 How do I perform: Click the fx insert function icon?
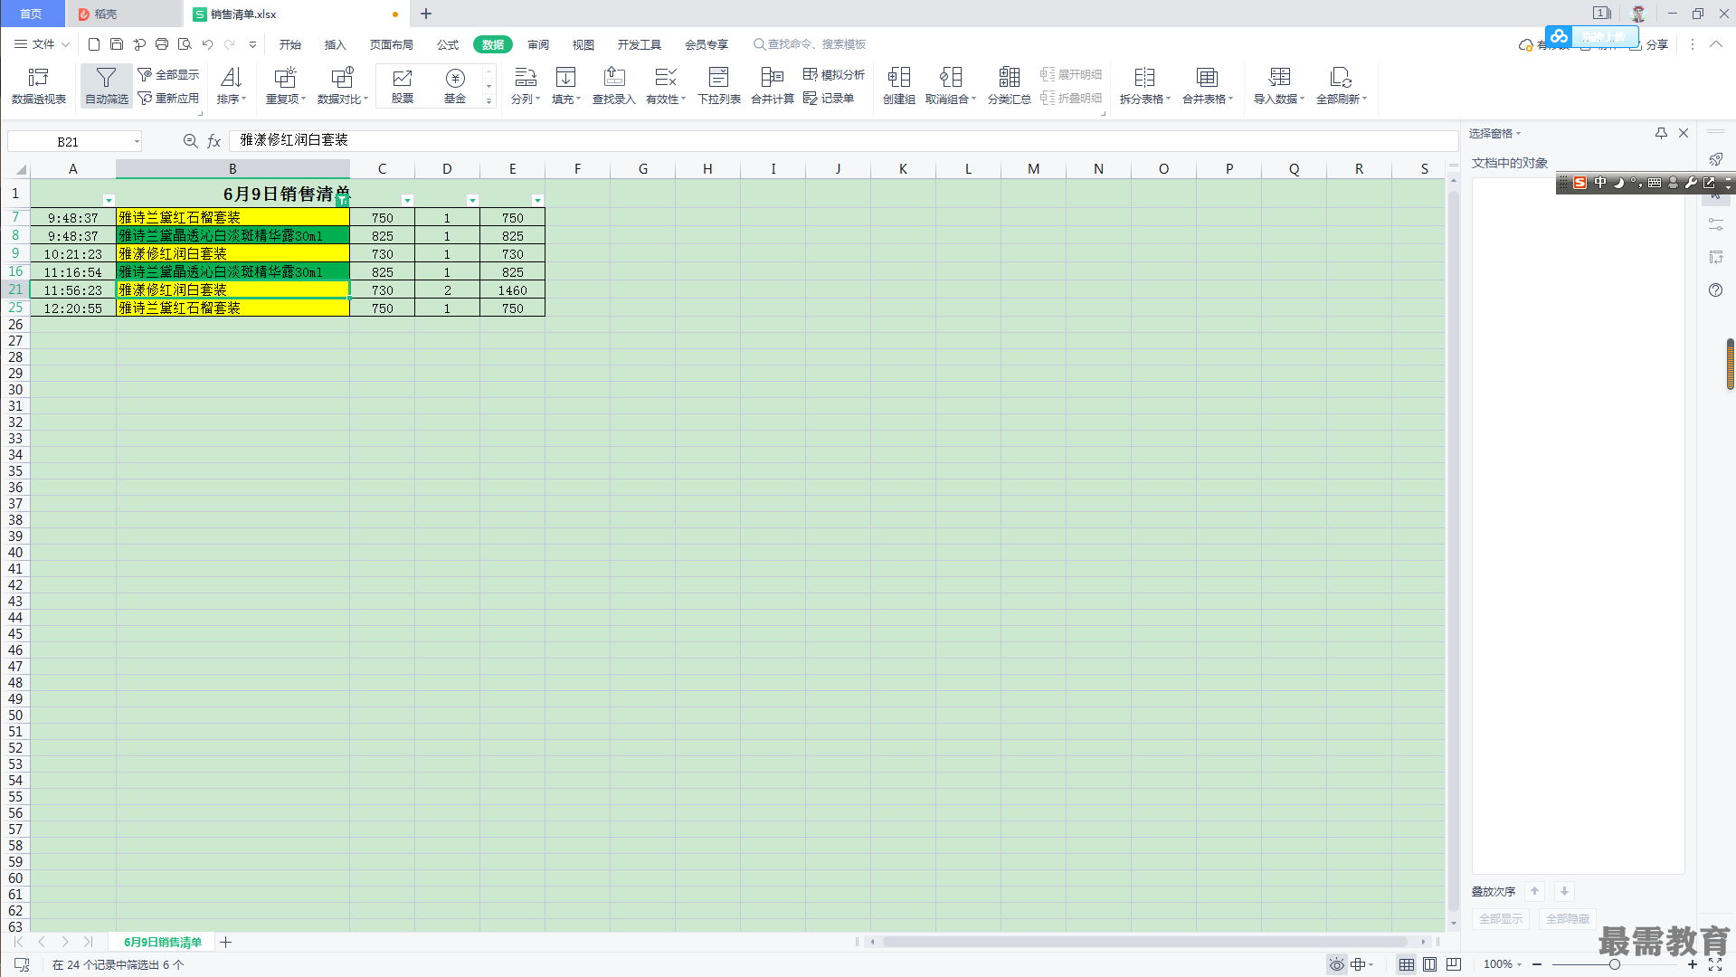click(214, 141)
